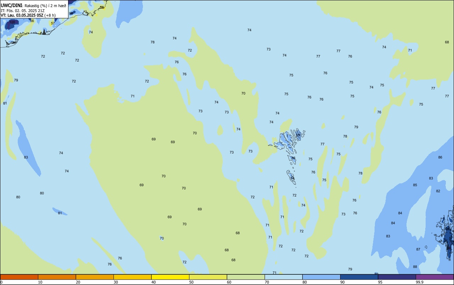Select the navy 95–99.9 legend swatch
This screenshot has width=454, height=285.
(397, 277)
